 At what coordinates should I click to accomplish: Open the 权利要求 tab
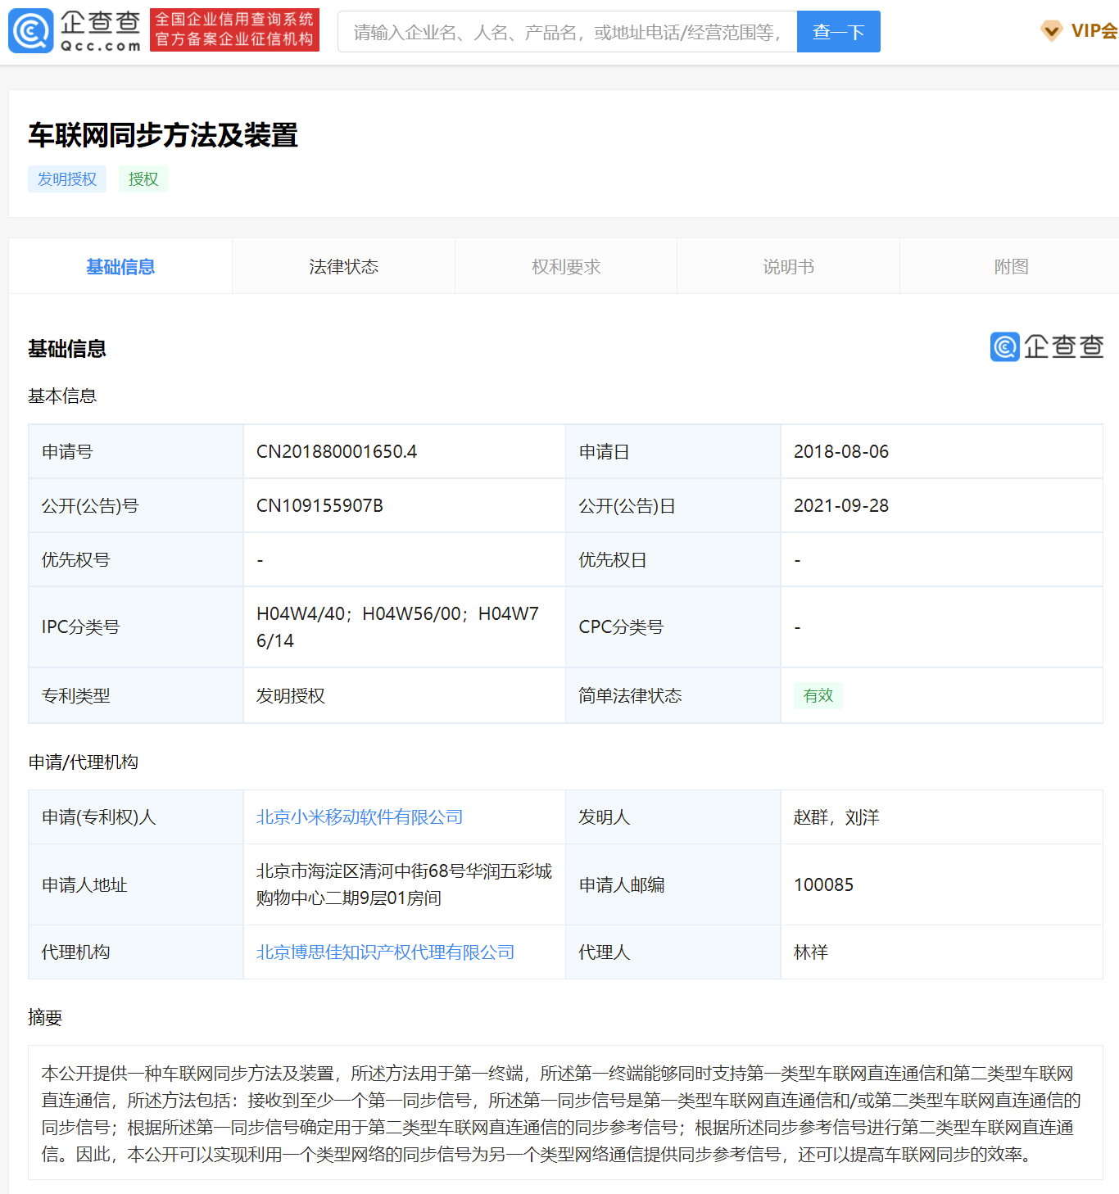click(x=566, y=267)
